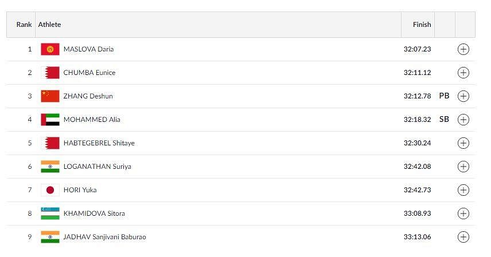The width and height of the screenshot is (491, 257).
Task: Open plus icon beside ZHANG Deshun's PB
Action: coord(463,96)
